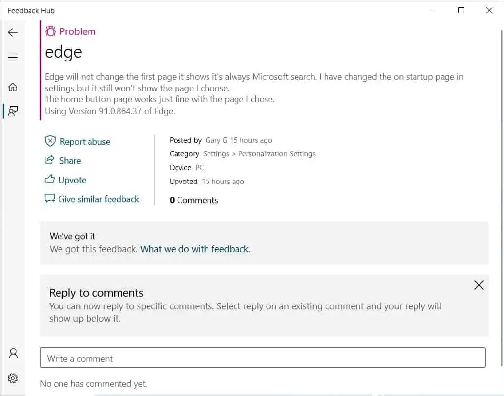This screenshot has height=396, width=504.
Task: Maximize the Feedback Hub window
Action: 461,10
